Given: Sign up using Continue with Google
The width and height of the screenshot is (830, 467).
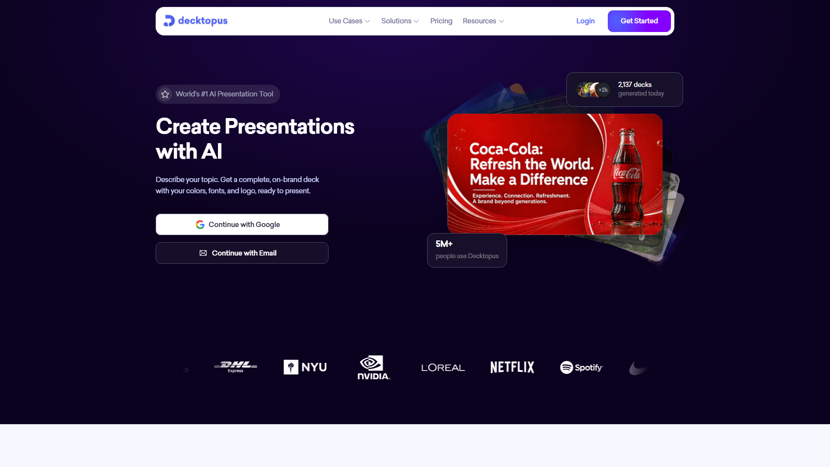Looking at the screenshot, I should pos(242,224).
